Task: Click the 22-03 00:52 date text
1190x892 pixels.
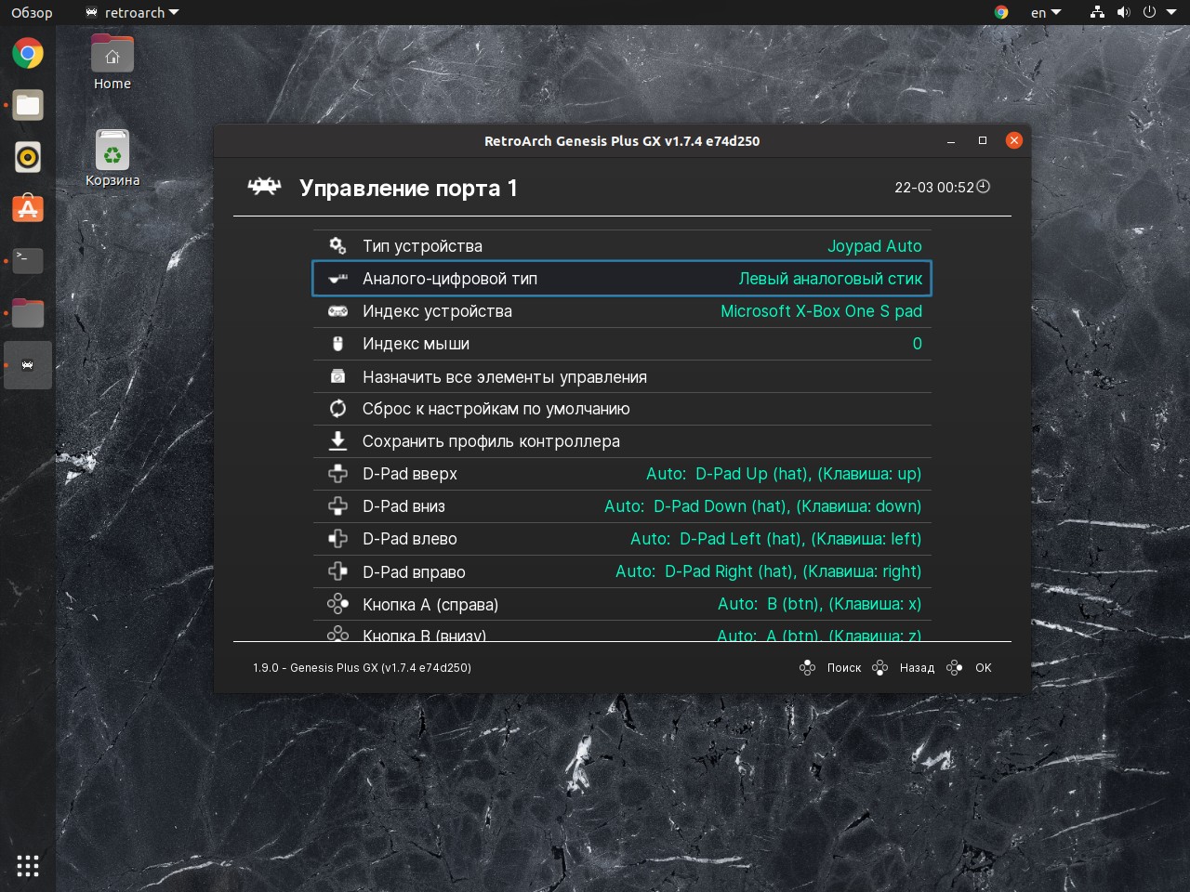Action: (x=933, y=187)
